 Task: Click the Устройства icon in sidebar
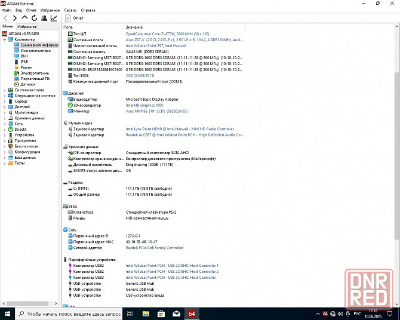11,135
